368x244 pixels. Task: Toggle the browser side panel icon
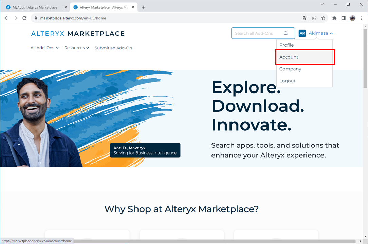click(343, 18)
